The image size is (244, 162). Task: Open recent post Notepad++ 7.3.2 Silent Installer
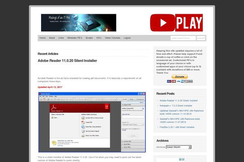point(176,106)
